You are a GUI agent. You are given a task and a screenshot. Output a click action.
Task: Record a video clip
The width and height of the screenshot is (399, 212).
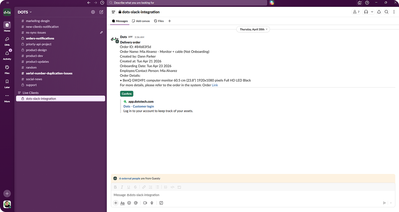pyautogui.click(x=145, y=203)
